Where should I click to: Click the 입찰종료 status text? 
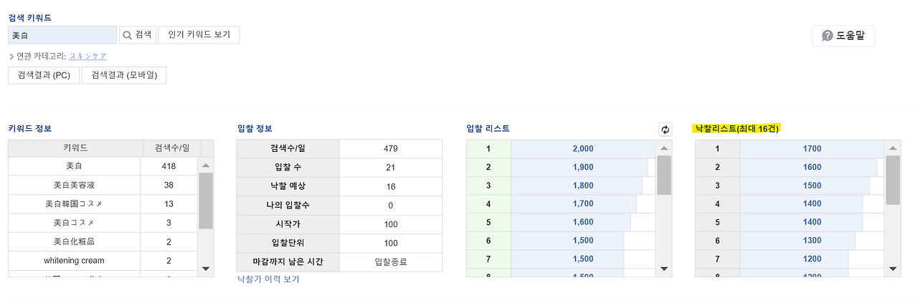pos(391,262)
